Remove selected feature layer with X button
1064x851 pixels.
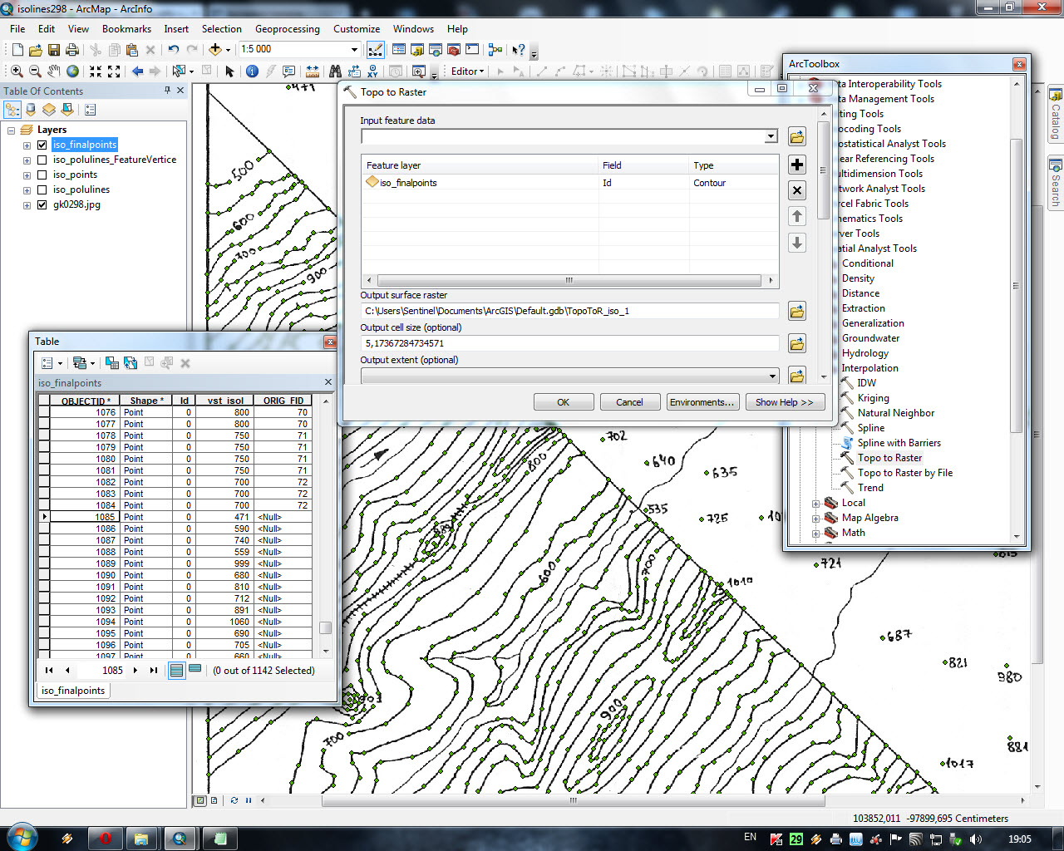(796, 190)
